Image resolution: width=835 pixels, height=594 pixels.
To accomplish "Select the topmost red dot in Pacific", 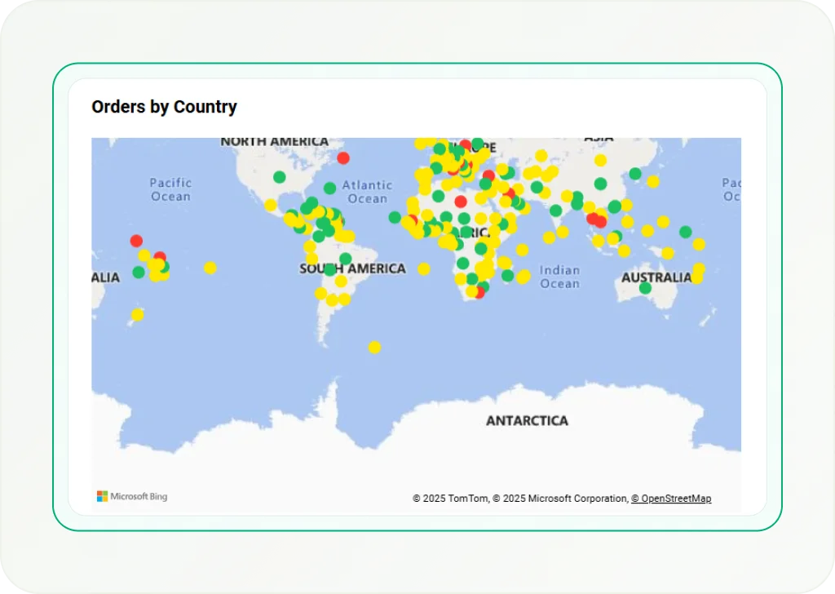I will [136, 241].
